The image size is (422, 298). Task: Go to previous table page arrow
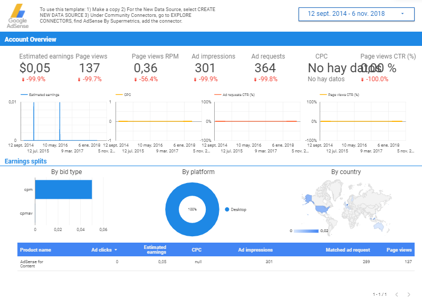point(397,294)
